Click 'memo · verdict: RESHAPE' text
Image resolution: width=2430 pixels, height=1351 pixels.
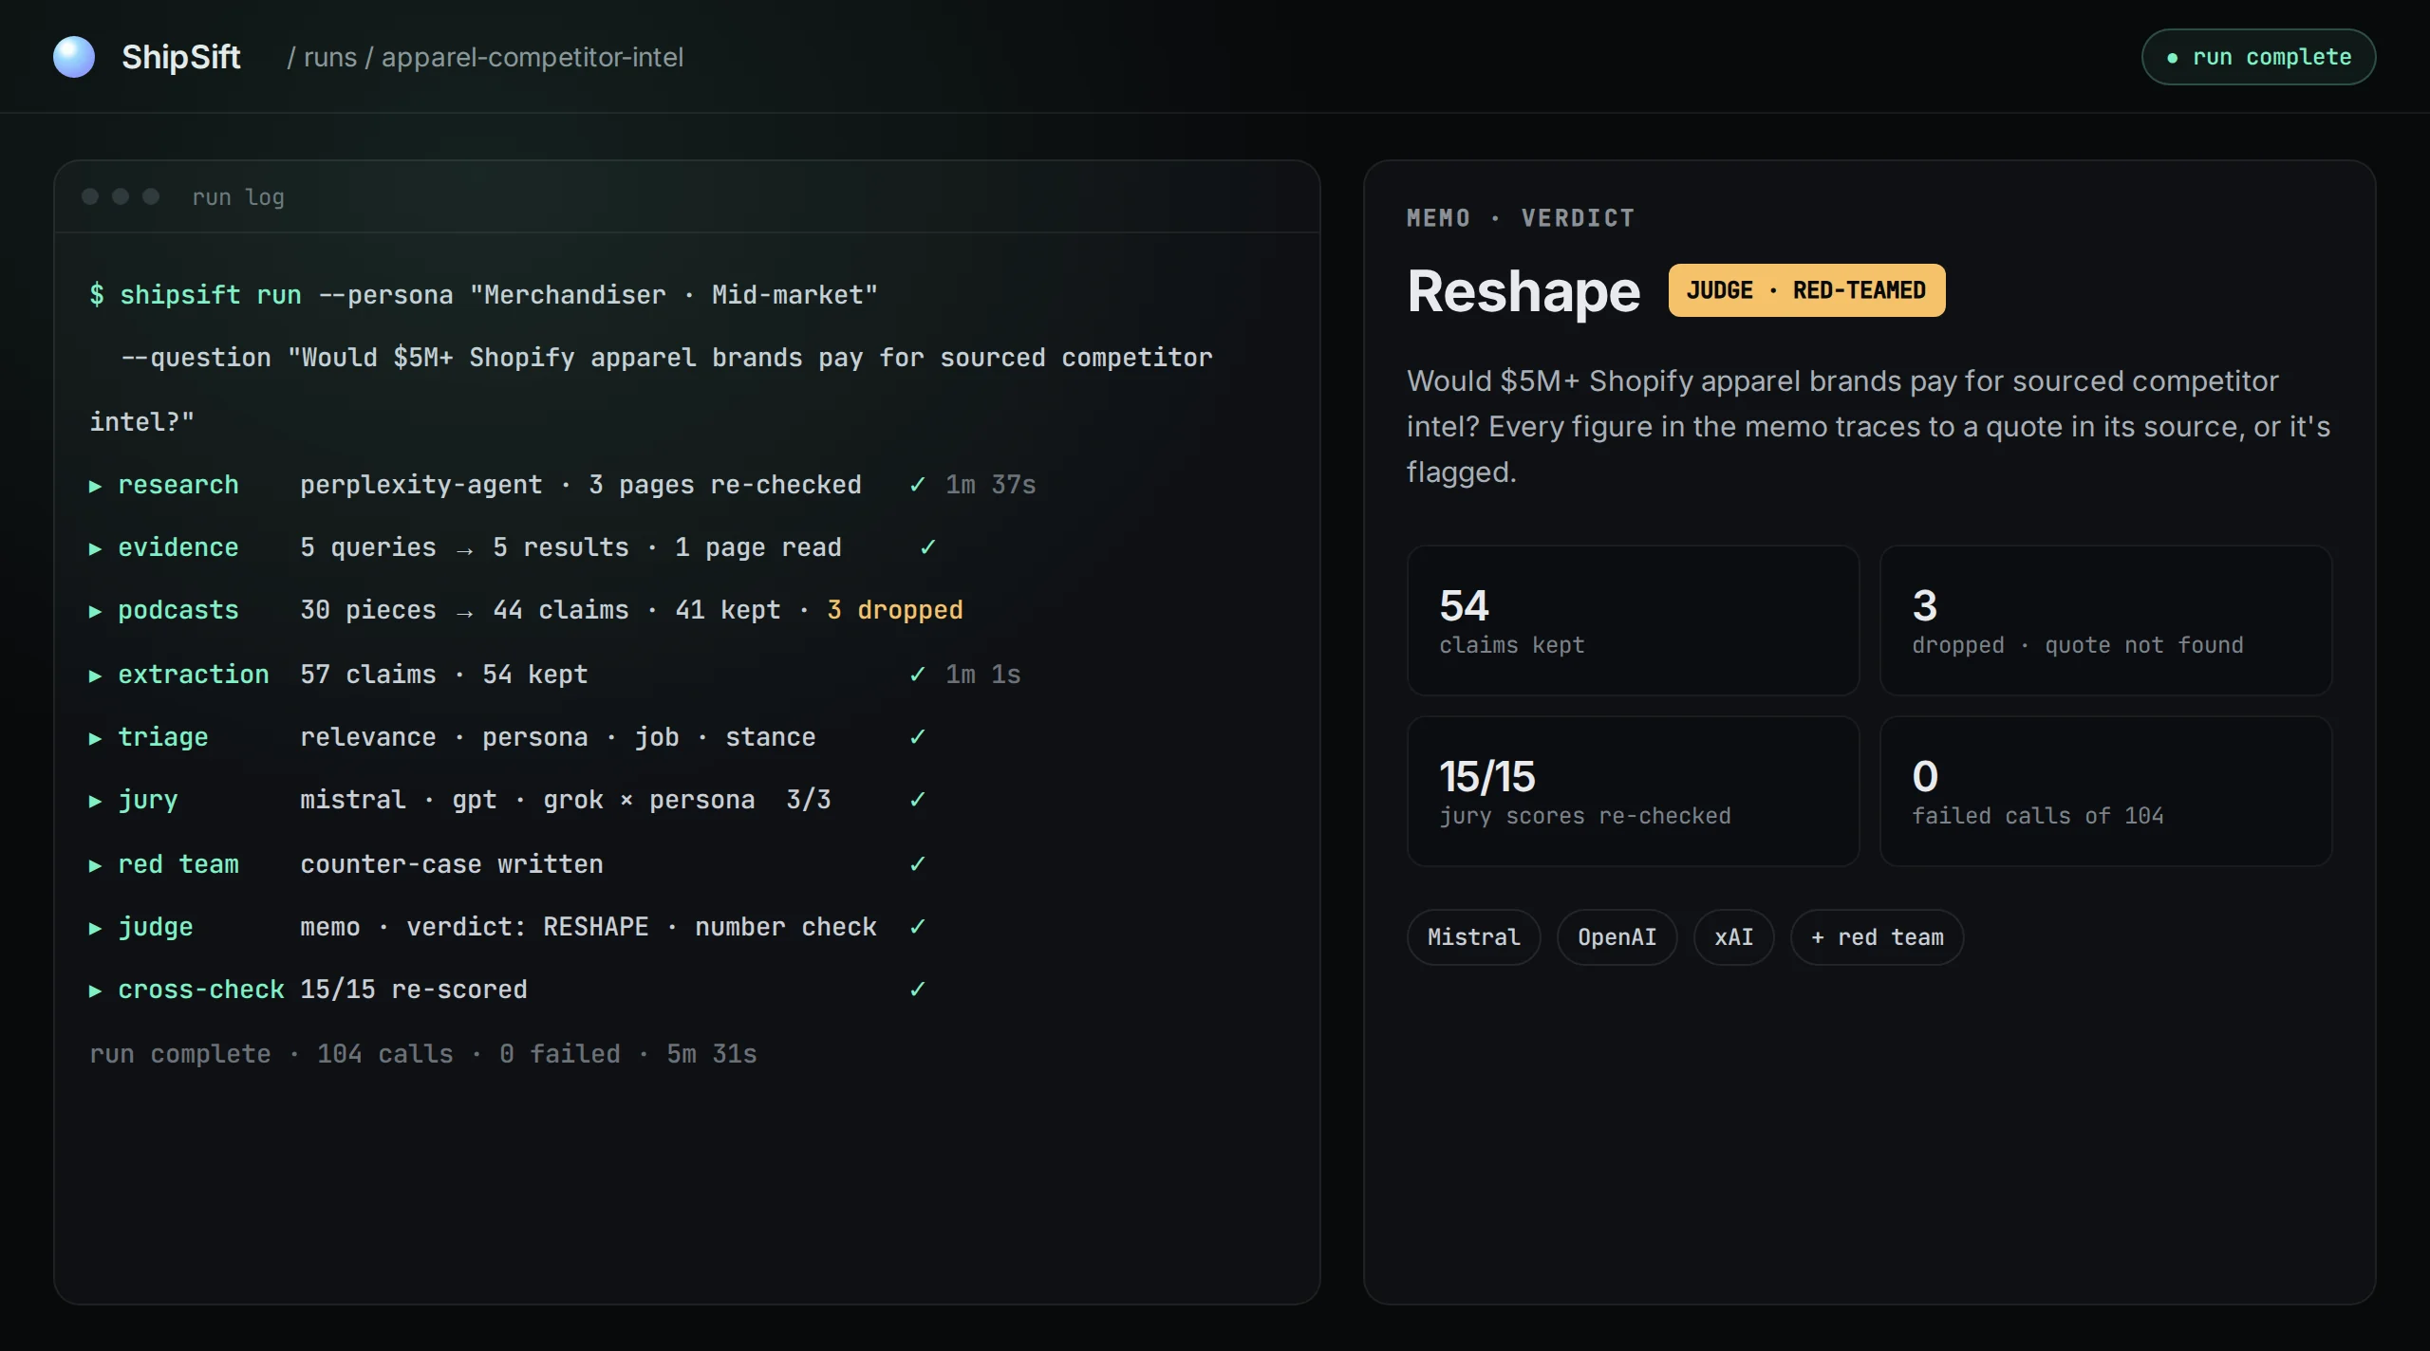[475, 927]
